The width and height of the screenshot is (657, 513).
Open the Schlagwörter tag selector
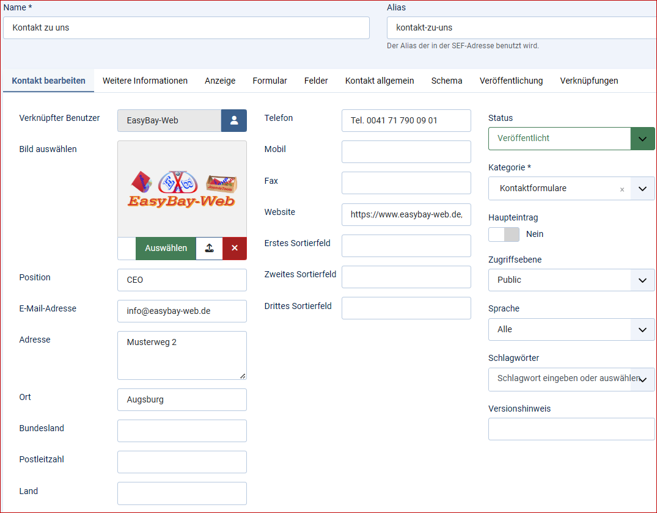(568, 379)
